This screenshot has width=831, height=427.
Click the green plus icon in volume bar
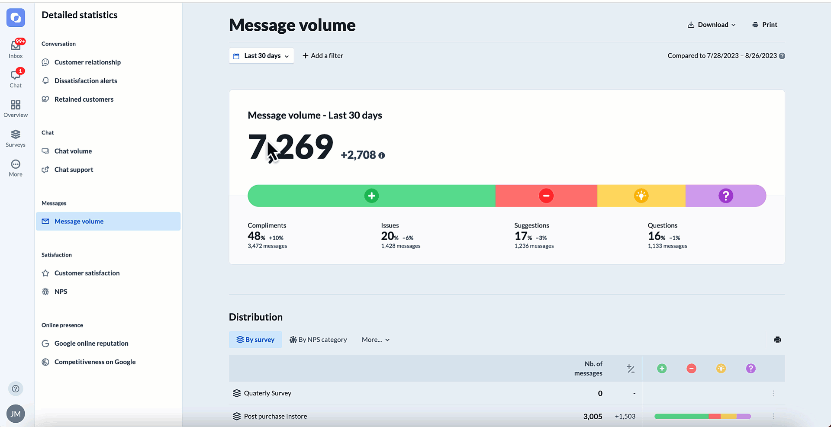371,196
